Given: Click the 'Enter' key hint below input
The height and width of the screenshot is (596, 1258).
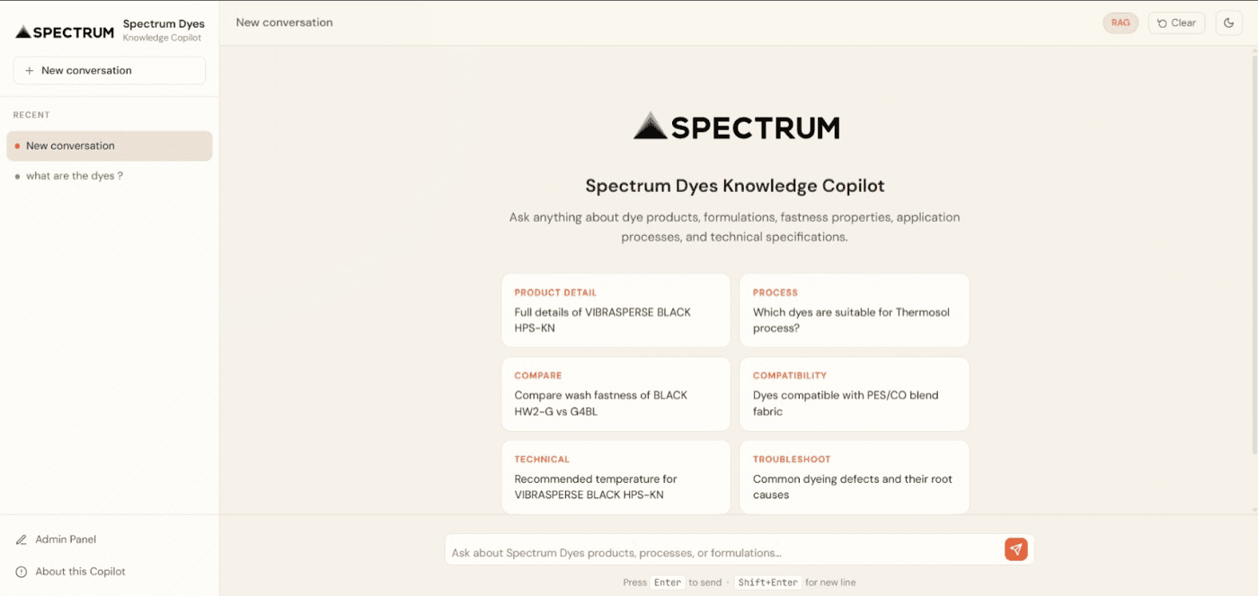Looking at the screenshot, I should click(x=668, y=583).
